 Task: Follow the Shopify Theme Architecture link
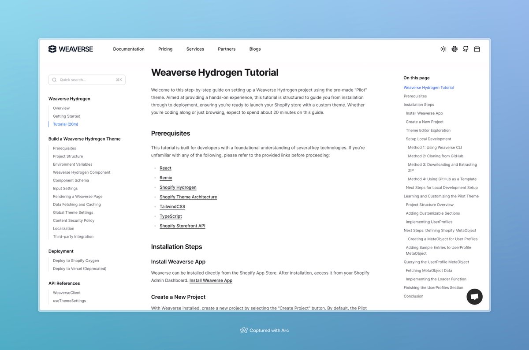coord(188,197)
